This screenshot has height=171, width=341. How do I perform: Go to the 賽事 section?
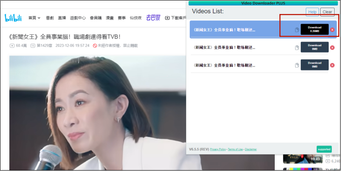tap(121, 18)
